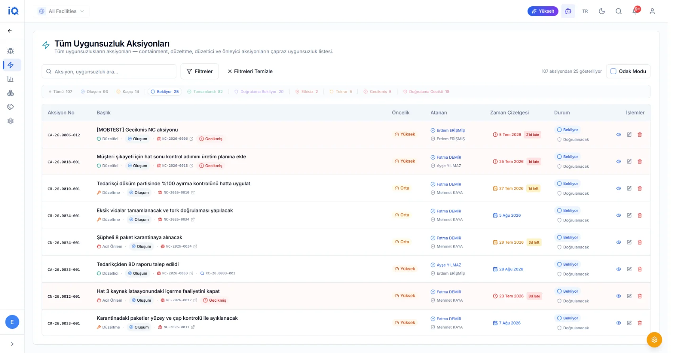Open the tags sidebar icon
Screen dimensions: 673x353
(x=11, y=107)
